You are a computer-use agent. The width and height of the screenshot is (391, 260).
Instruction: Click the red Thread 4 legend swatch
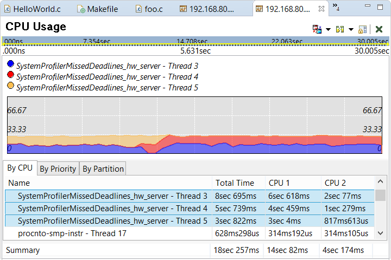(x=10, y=76)
